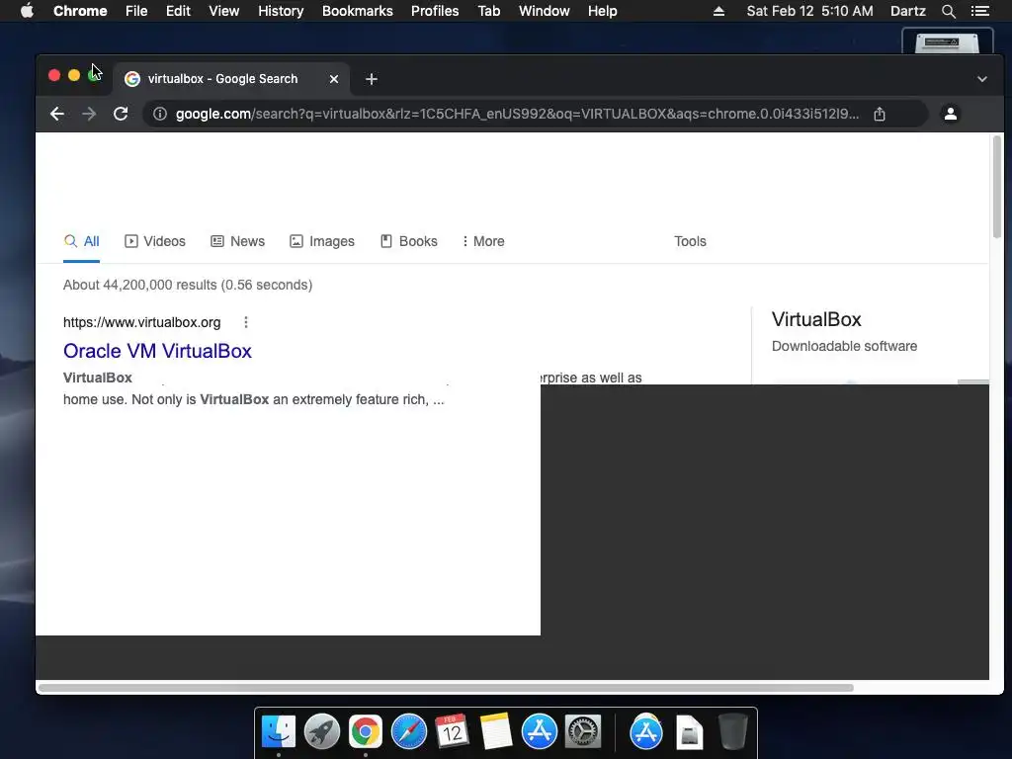Click the VirtualBox knowledge panel title
This screenshot has width=1012, height=759.
(x=816, y=319)
